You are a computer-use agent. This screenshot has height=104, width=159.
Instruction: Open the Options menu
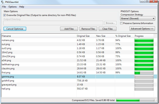[x=12, y=7]
